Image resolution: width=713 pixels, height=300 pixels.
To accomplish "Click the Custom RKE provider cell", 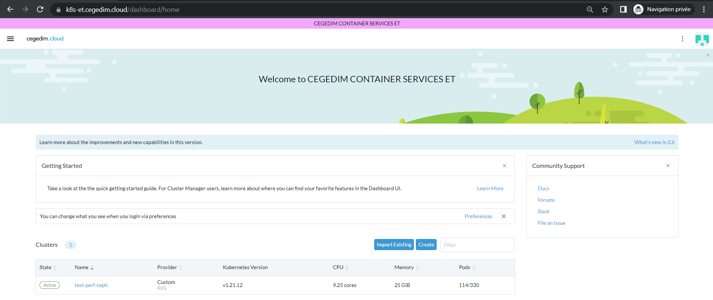I will 166,285.
